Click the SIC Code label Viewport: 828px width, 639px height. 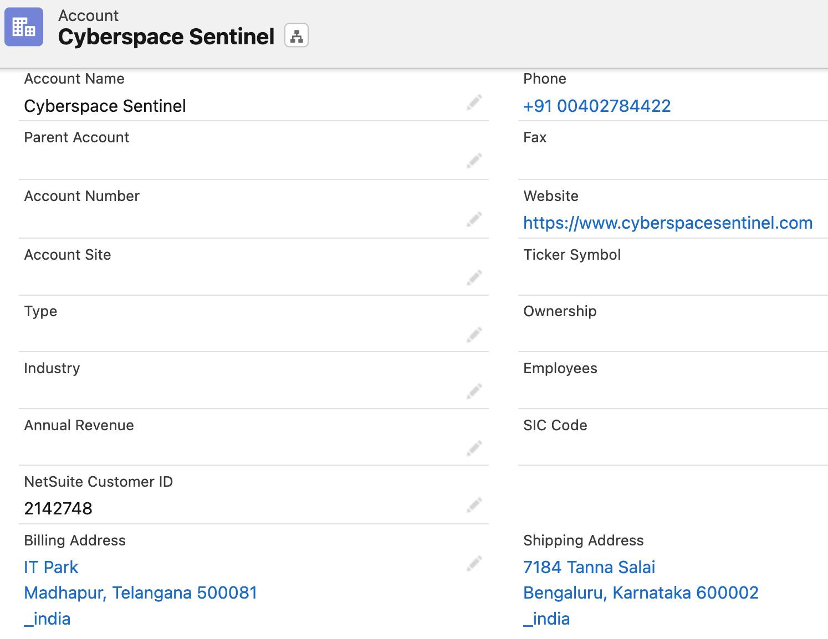coord(555,425)
